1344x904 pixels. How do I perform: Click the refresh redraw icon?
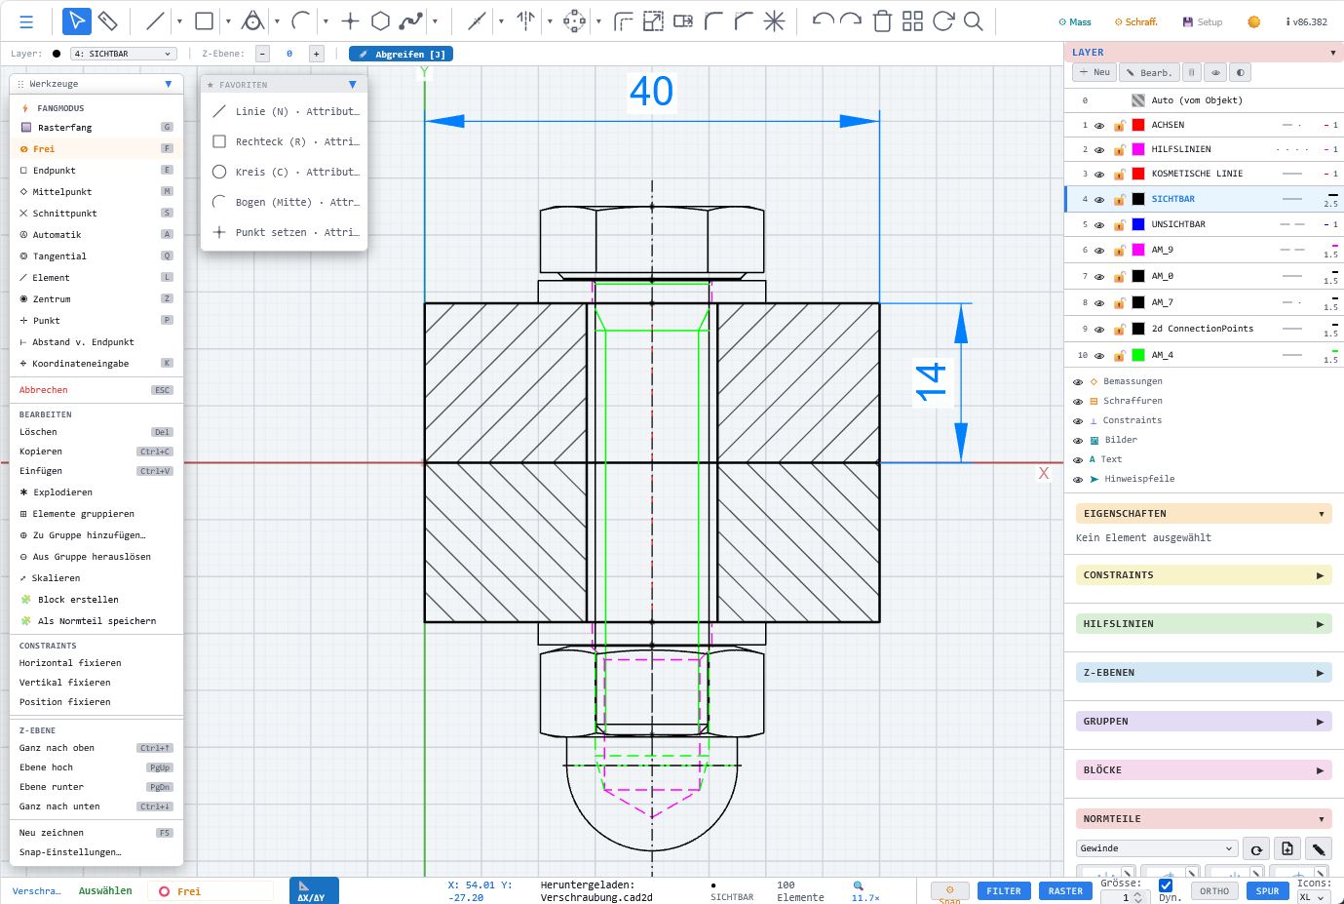click(942, 20)
